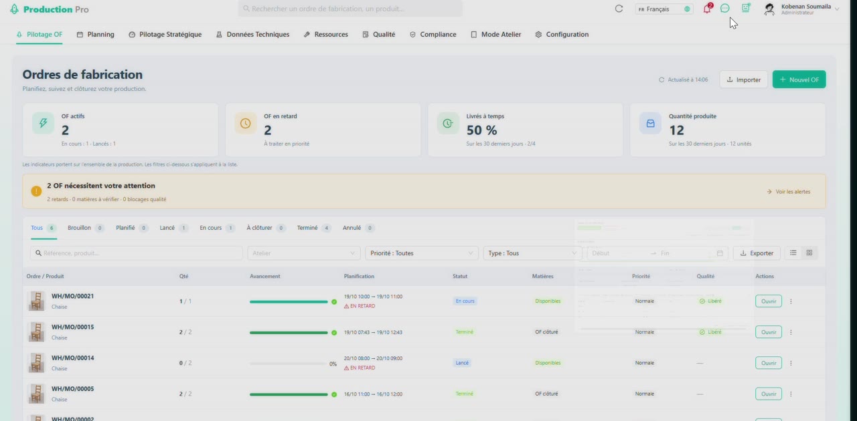Open the Type : Tous dropdown
The height and width of the screenshot is (421, 857).
pyautogui.click(x=533, y=253)
